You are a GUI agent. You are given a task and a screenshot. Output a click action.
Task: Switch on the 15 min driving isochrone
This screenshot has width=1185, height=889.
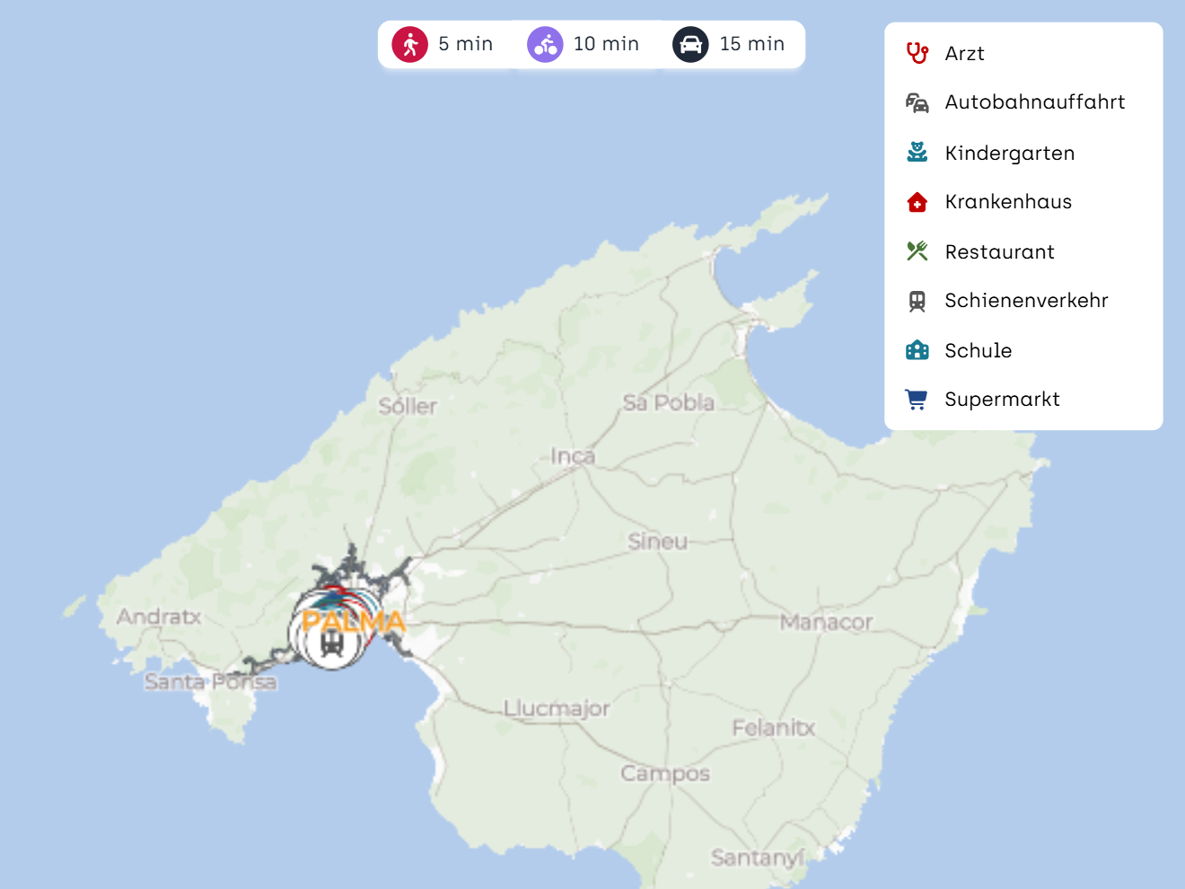tap(729, 44)
